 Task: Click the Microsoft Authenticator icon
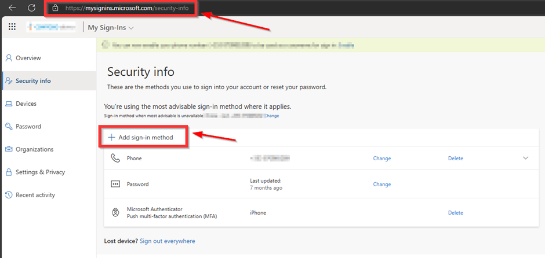pyautogui.click(x=115, y=212)
